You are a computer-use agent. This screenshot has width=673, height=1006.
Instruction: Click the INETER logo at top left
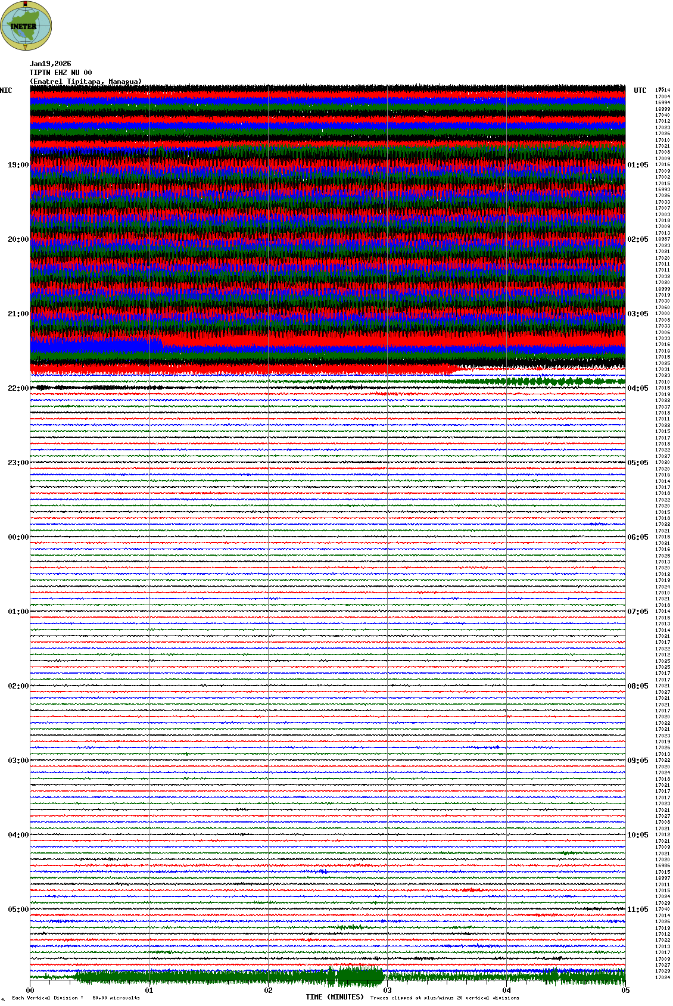coord(26,26)
